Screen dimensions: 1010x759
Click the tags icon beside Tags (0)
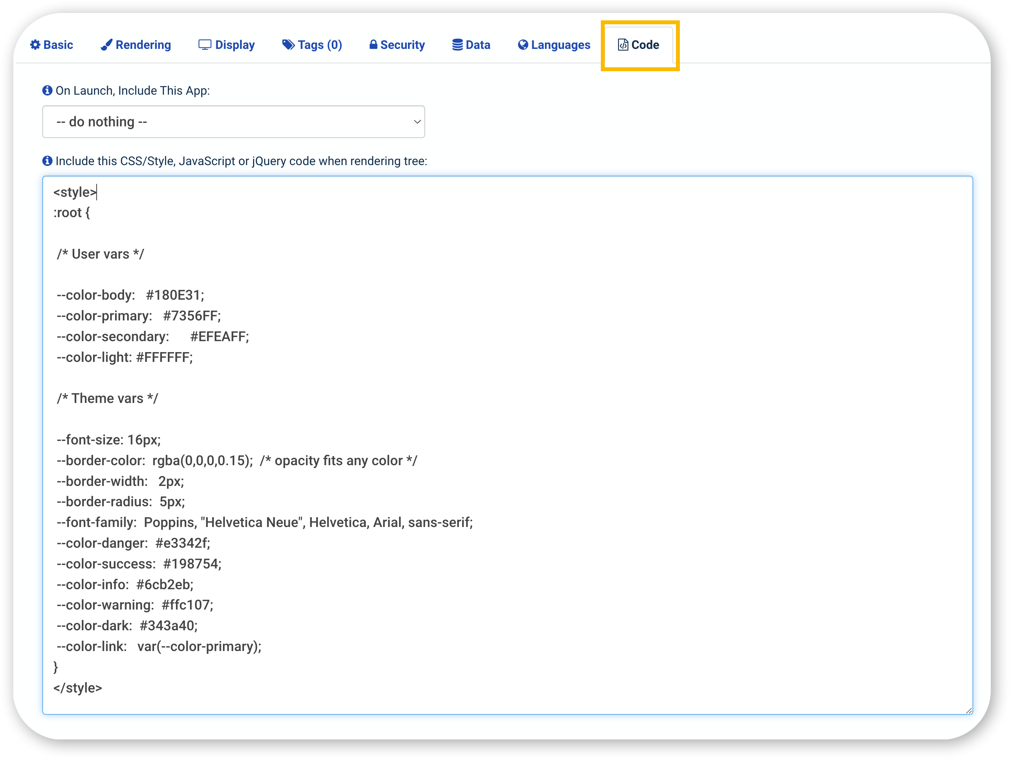288,44
